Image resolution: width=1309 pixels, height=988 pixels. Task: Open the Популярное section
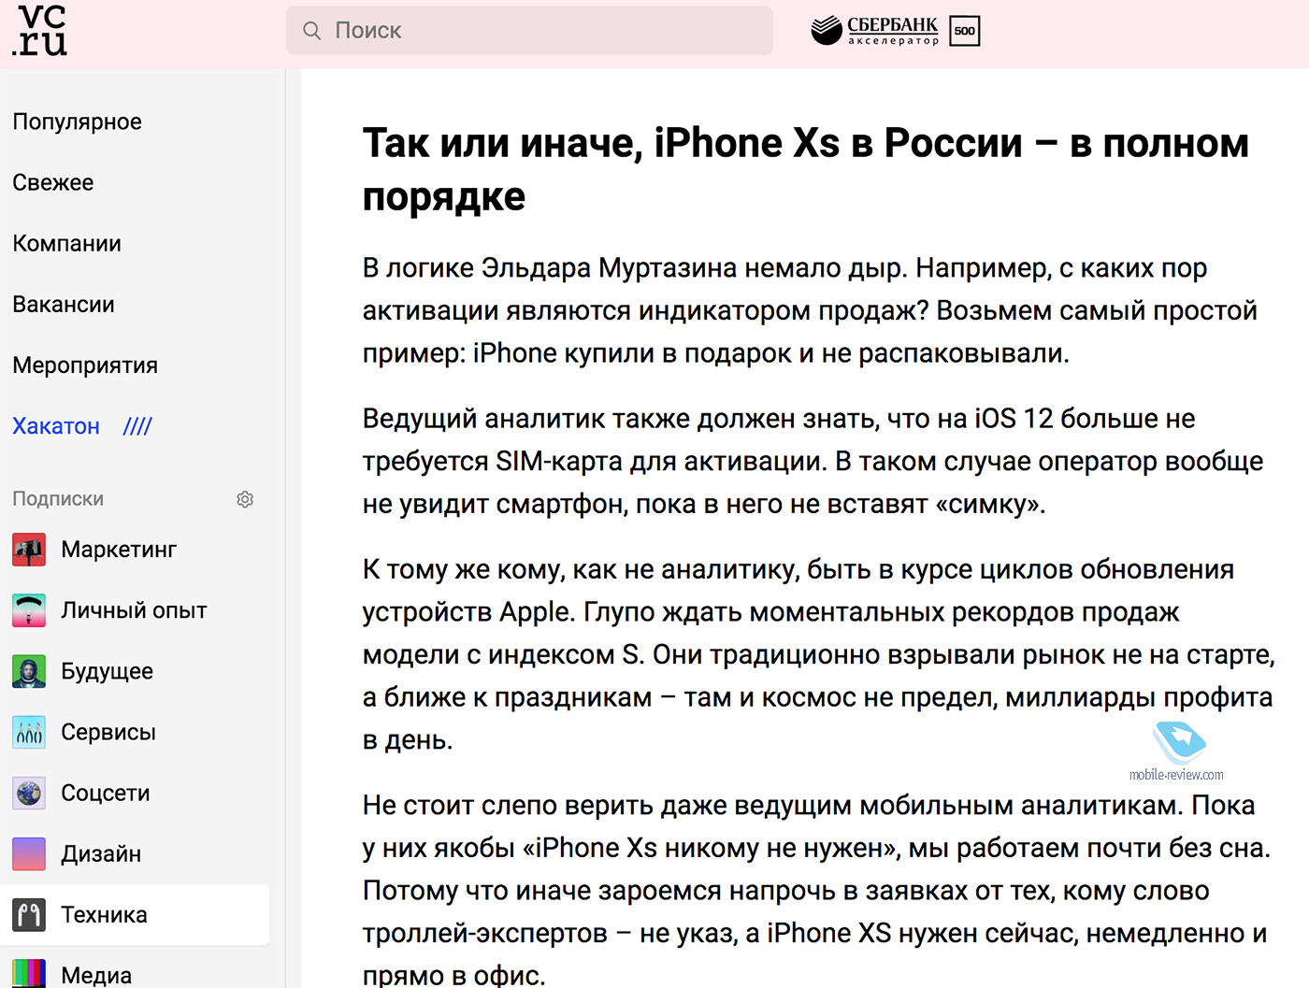[x=77, y=122]
